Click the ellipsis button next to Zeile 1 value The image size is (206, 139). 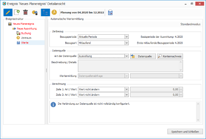(x=181, y=89)
